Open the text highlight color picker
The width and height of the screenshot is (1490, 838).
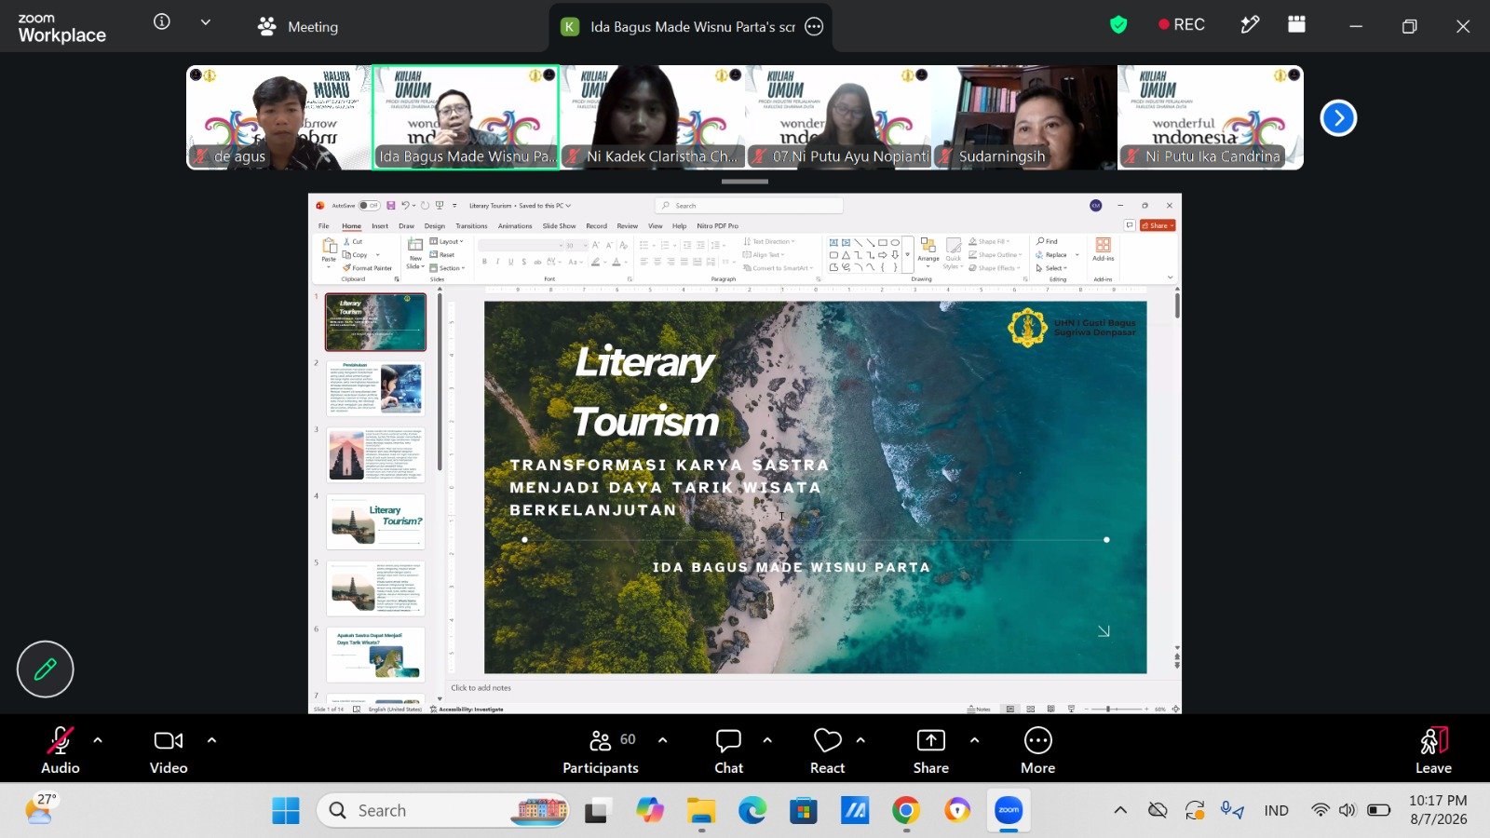pos(594,263)
